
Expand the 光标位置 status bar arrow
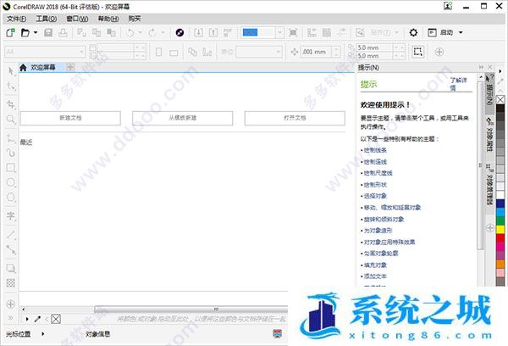coord(43,333)
